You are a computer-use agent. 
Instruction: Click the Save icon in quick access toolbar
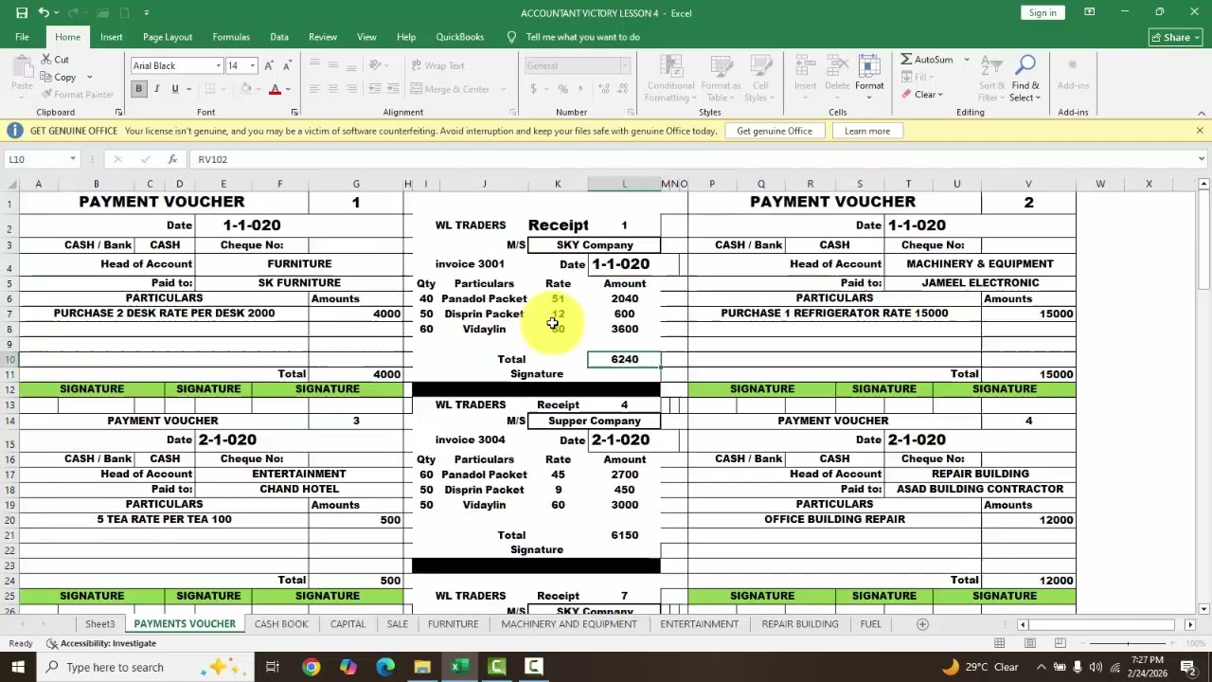pos(22,12)
